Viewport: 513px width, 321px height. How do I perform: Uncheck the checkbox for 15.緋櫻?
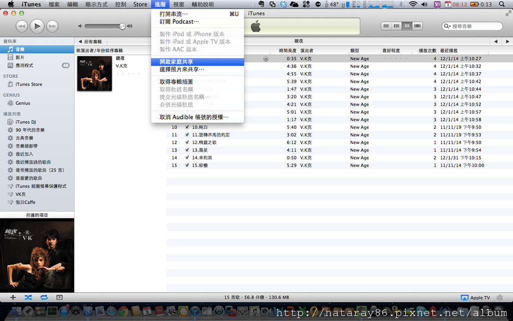click(x=187, y=166)
